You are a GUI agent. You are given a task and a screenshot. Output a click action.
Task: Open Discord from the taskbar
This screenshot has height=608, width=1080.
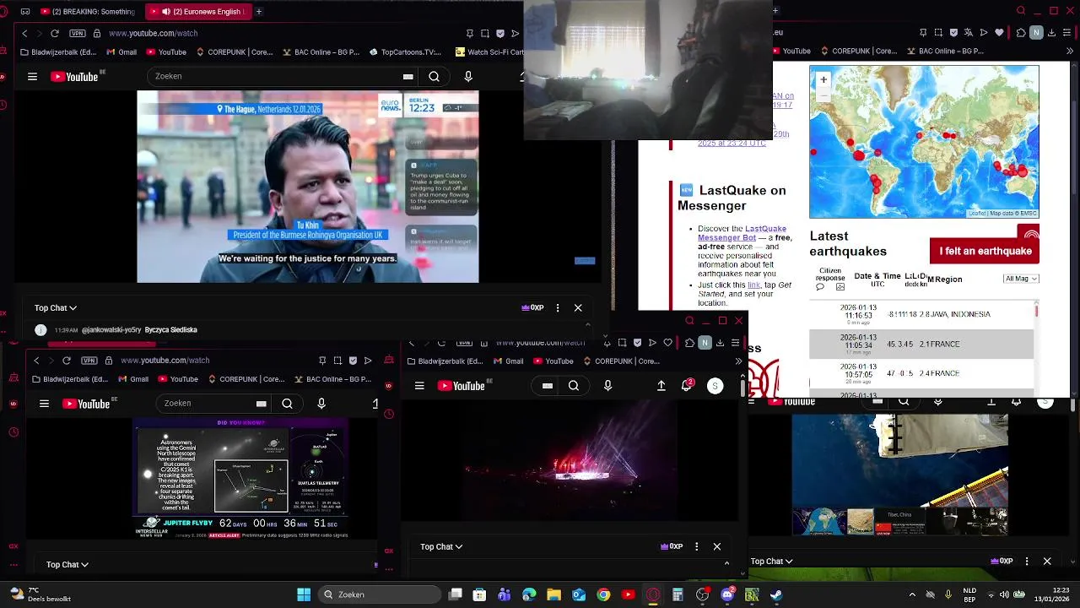click(x=727, y=595)
